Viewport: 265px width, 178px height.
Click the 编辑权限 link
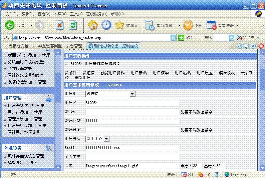click(227, 73)
